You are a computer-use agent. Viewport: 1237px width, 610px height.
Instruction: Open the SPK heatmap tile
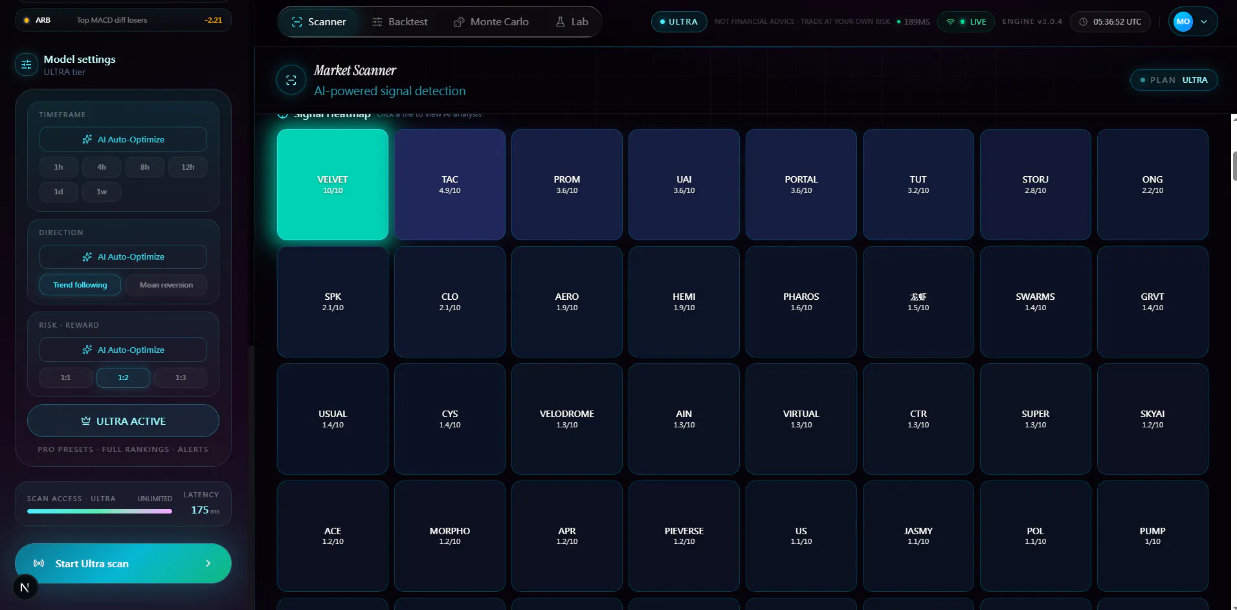(333, 302)
